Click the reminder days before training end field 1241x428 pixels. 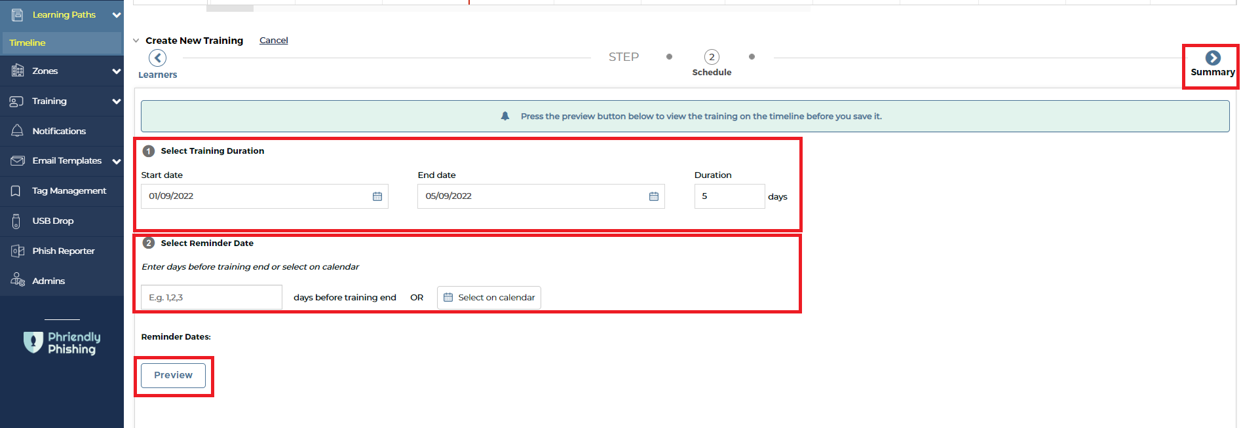(x=212, y=297)
